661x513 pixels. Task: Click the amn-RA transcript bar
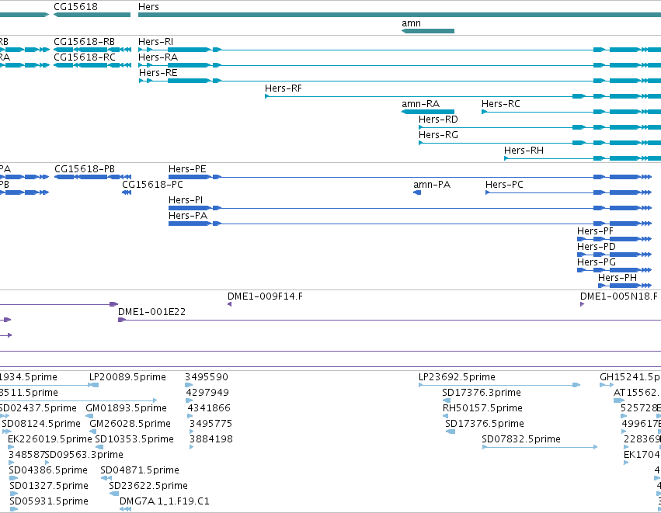[x=427, y=112]
